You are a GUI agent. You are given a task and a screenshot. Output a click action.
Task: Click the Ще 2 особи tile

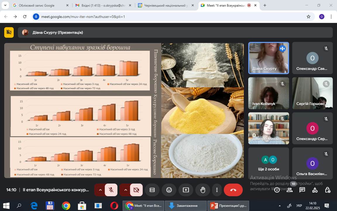pos(269,163)
